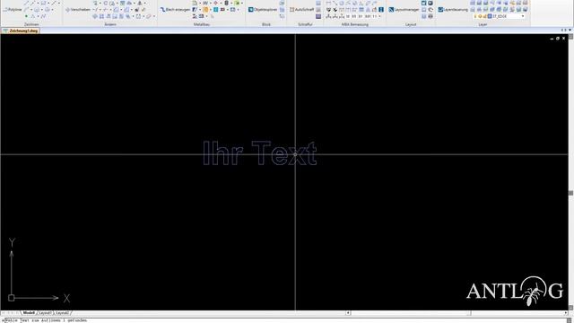Click the red diamond icon in Metallbau

[x=215, y=3]
